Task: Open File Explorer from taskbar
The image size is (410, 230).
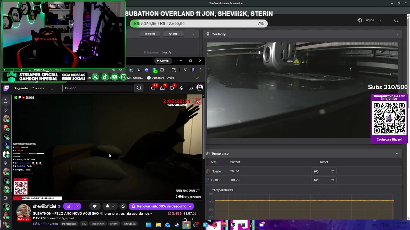Action: pos(158,225)
